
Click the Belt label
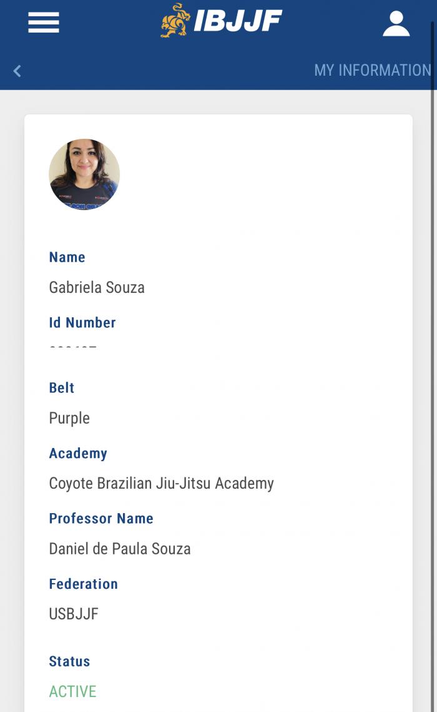pyautogui.click(x=62, y=388)
